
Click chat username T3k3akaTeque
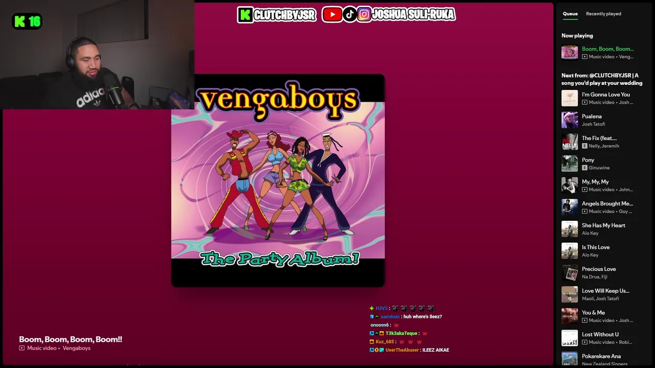[401, 333]
